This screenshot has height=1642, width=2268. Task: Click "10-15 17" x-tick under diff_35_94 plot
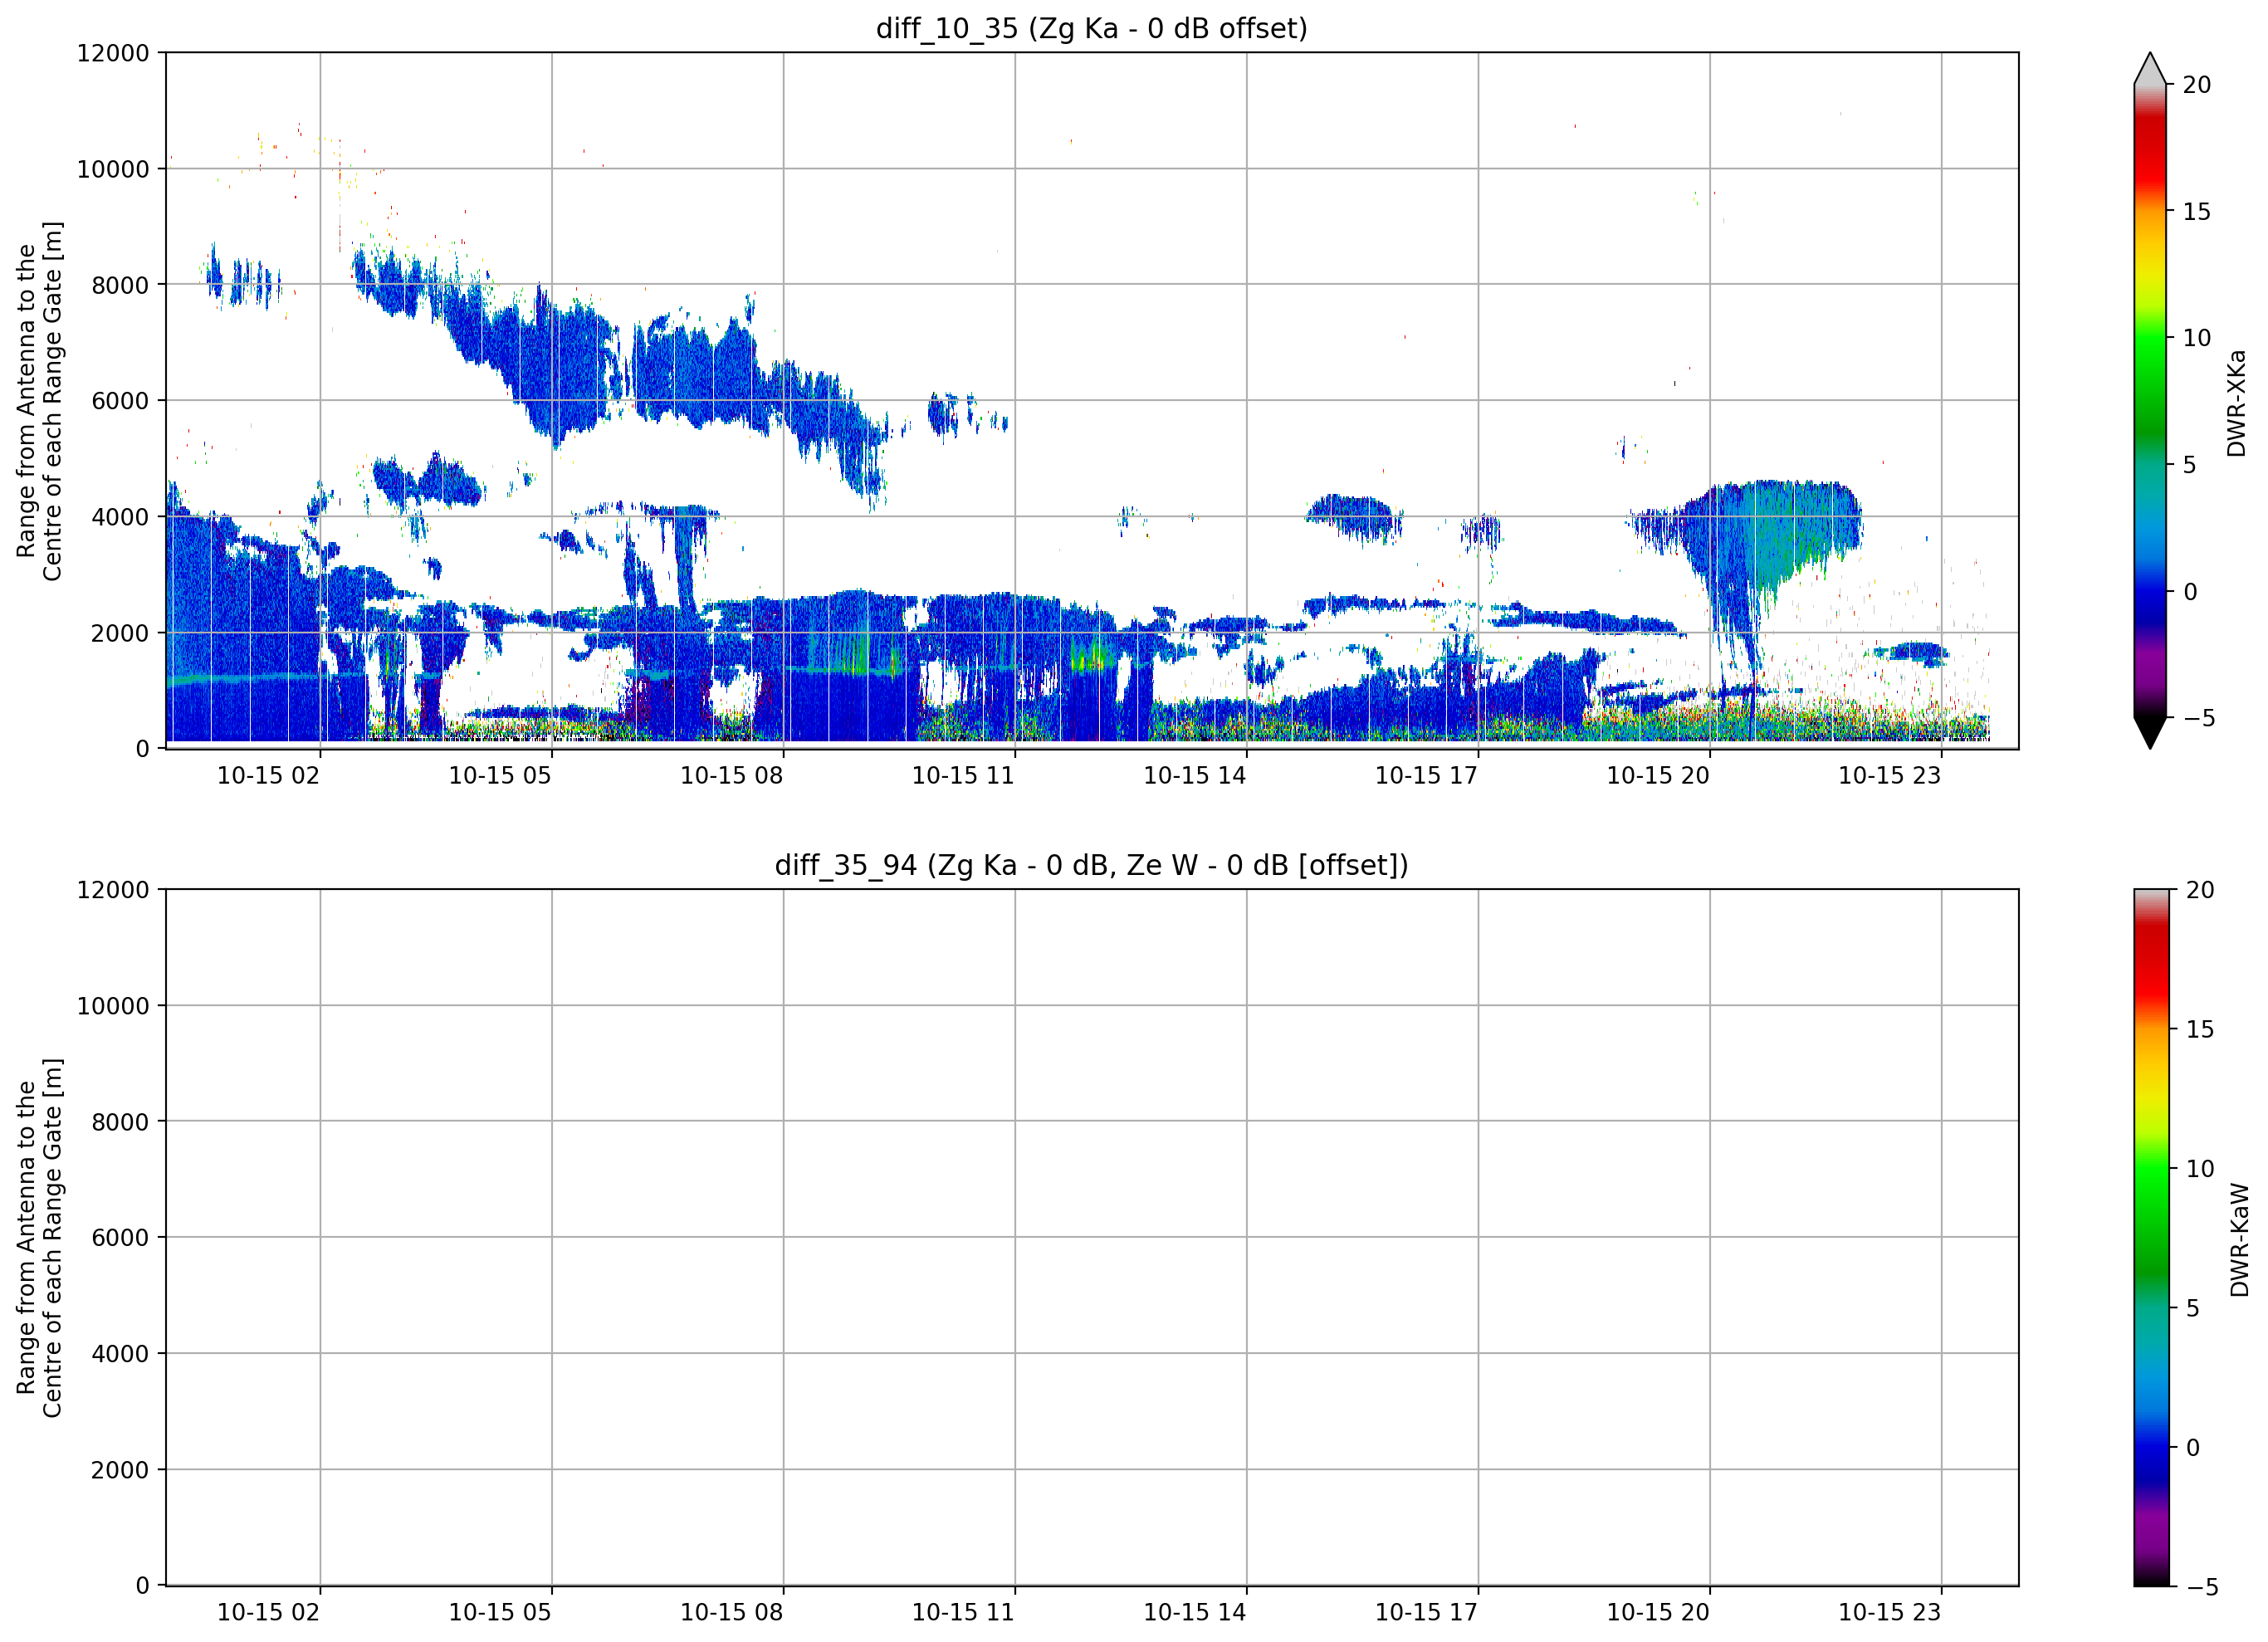click(x=1426, y=1613)
